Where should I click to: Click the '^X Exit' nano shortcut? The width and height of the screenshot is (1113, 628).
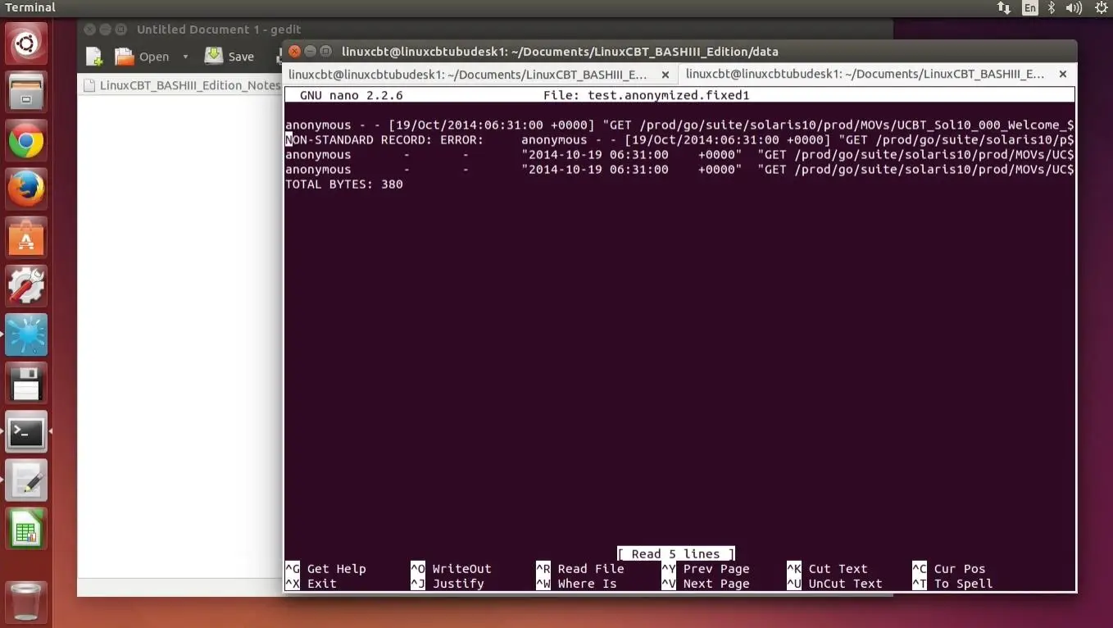click(311, 584)
